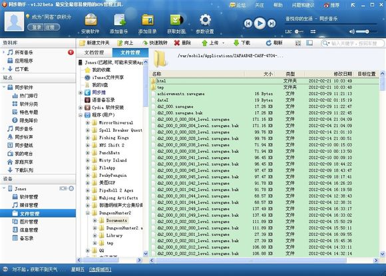
Task: Create a new folder with 新建文件夹
Action: pyautogui.click(x=95, y=43)
